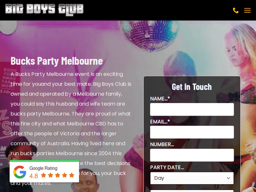256x192 pixels.
Task: Click the Day dropdown chevron arrow
Action: point(228,178)
